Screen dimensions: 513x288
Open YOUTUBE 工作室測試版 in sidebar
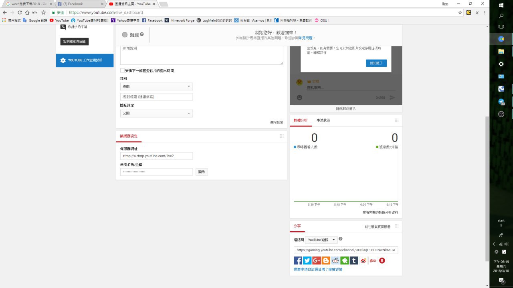[85, 60]
